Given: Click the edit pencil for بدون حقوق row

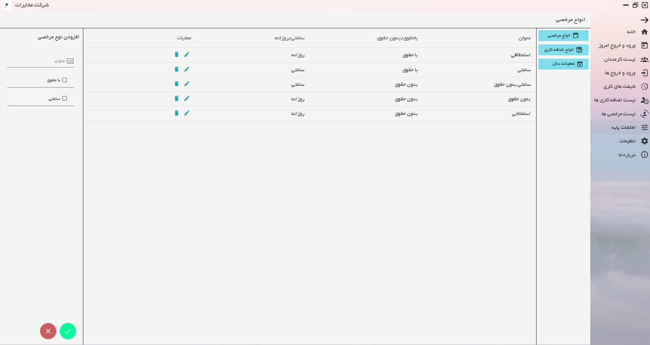Looking at the screenshot, I should pyautogui.click(x=187, y=98).
